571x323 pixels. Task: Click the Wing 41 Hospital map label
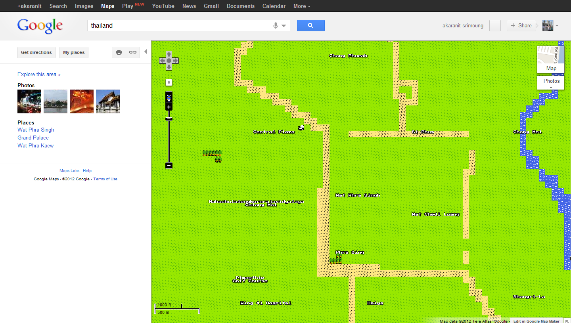coord(266,303)
